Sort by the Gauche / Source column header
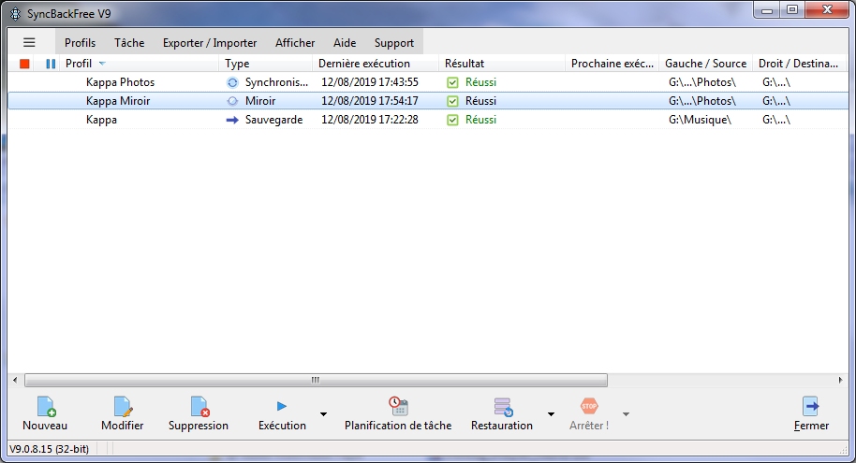This screenshot has height=463, width=856. [706, 64]
